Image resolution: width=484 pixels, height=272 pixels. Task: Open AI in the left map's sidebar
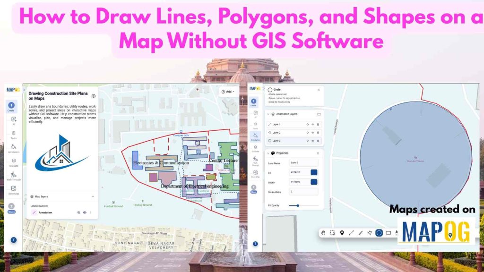pyautogui.click(x=14, y=120)
